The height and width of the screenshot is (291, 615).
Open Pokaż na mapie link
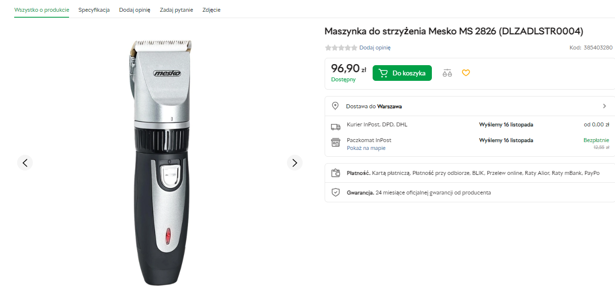pyautogui.click(x=366, y=148)
